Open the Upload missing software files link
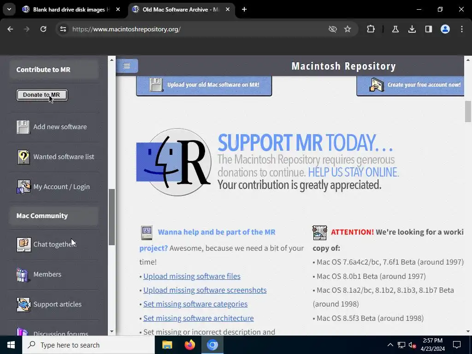The image size is (472, 354). 192,277
